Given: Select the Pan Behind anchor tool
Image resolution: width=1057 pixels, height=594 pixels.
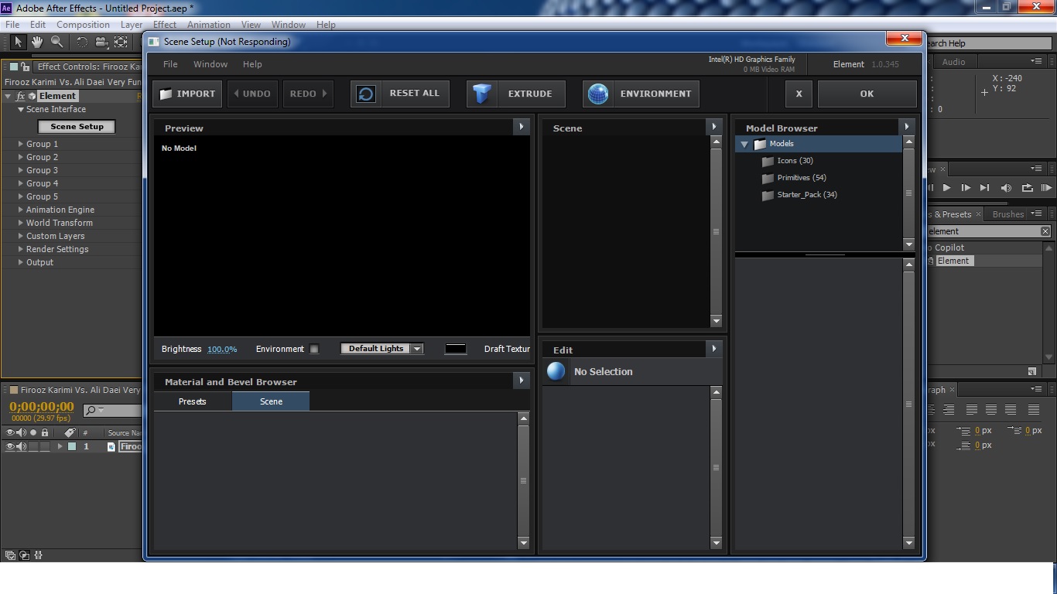Looking at the screenshot, I should [121, 42].
